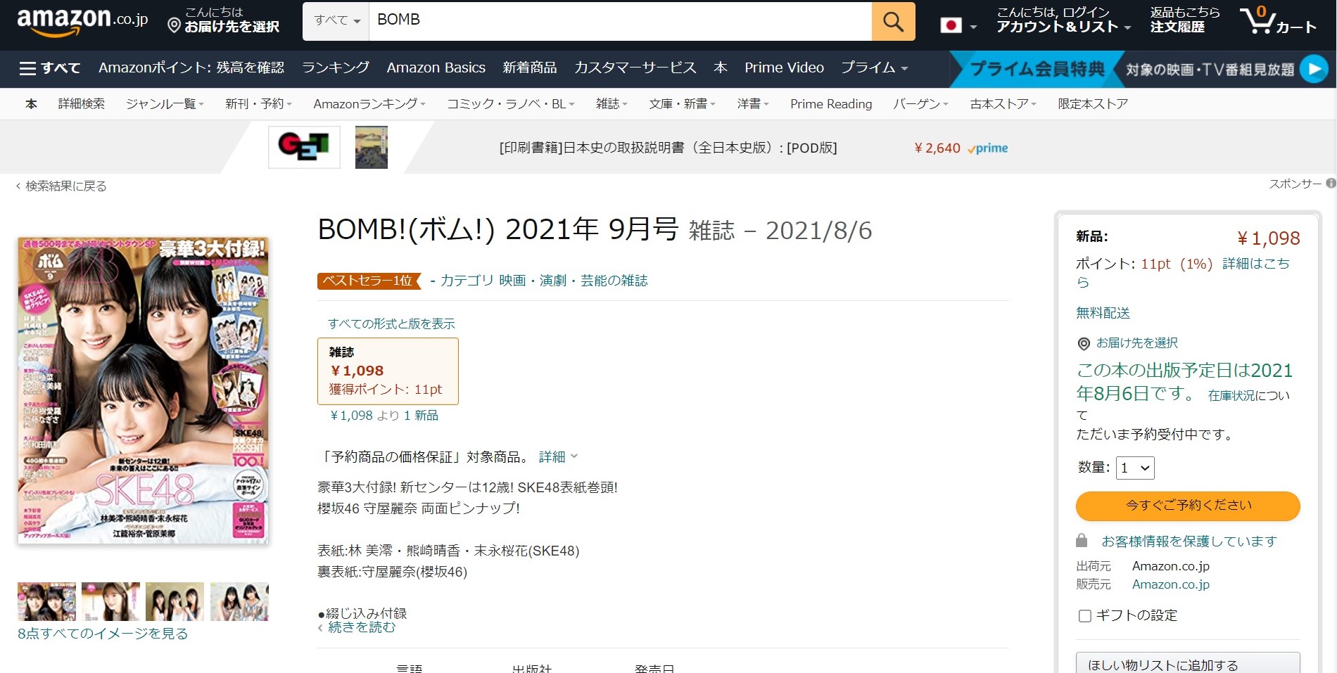The height and width of the screenshot is (673, 1337).
Task: Open the quantity 数量 dropdown
Action: click(x=1135, y=468)
